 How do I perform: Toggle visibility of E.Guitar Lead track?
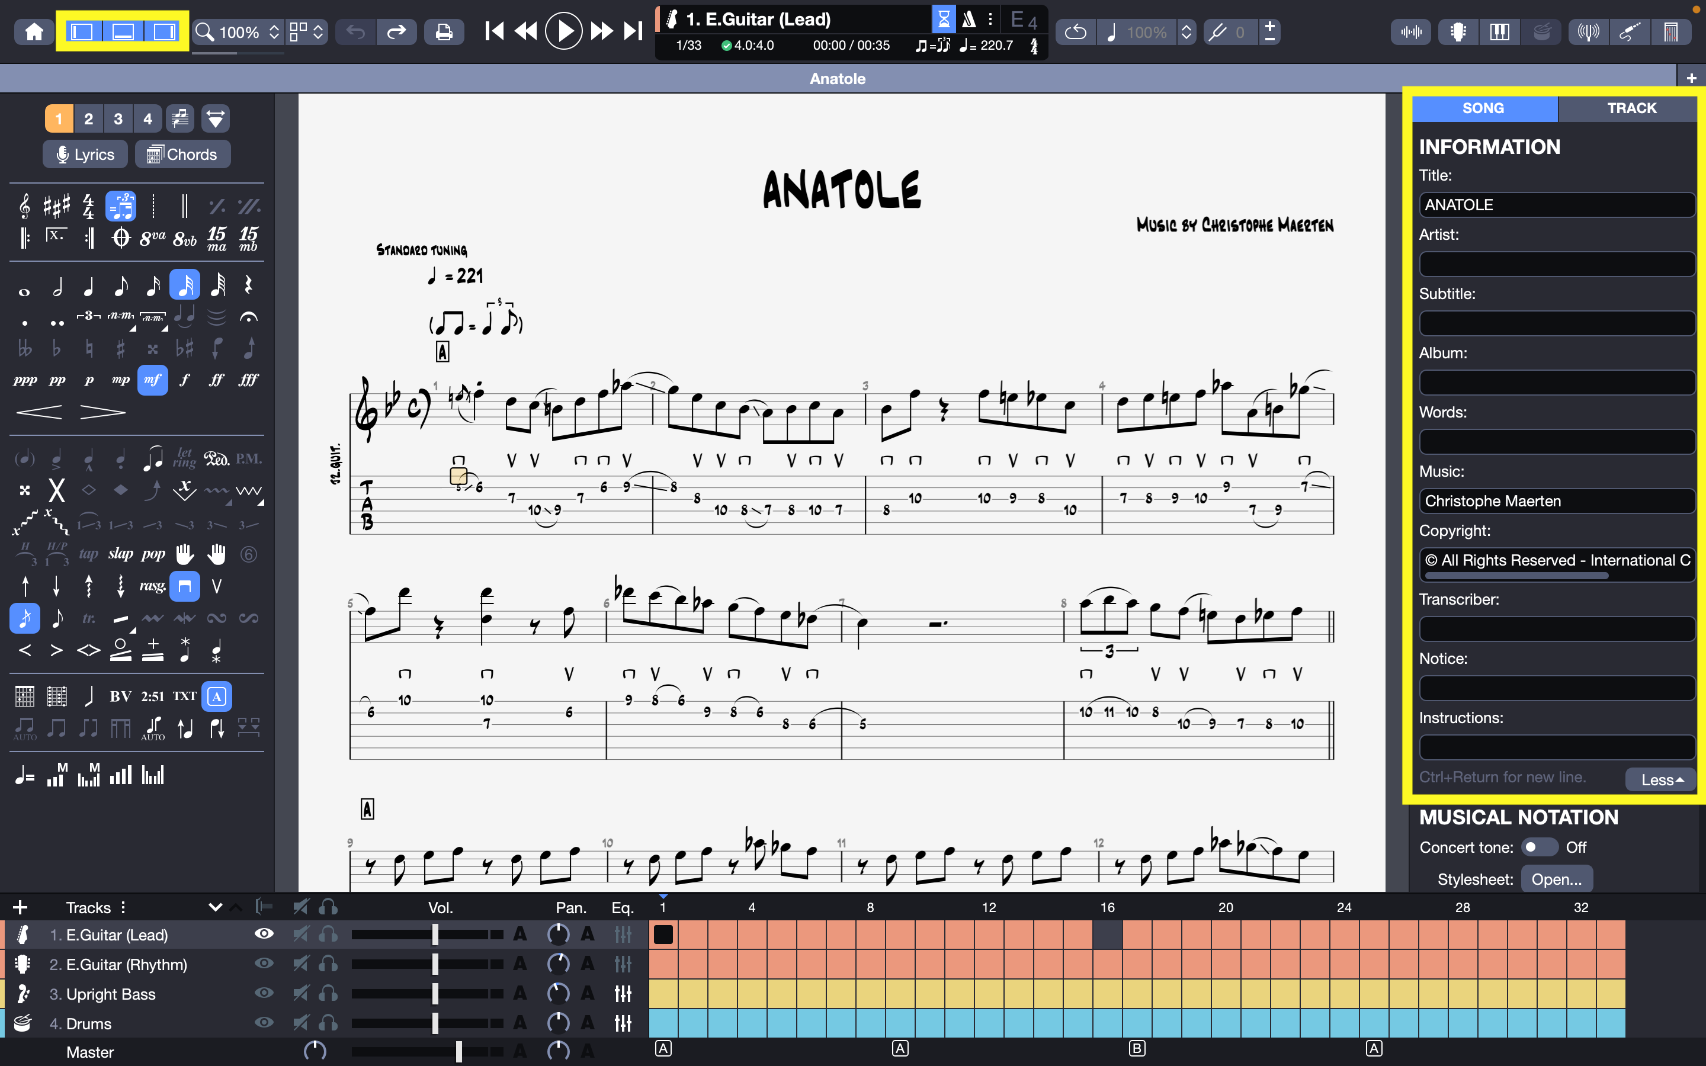click(x=263, y=935)
